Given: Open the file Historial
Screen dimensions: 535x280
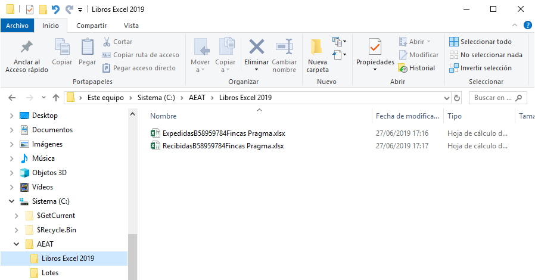Looking at the screenshot, I should pos(416,68).
